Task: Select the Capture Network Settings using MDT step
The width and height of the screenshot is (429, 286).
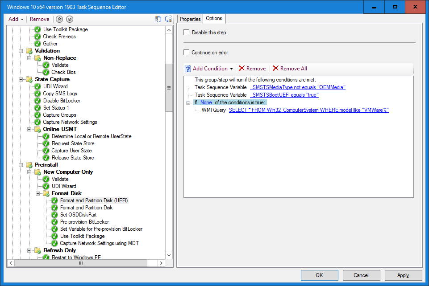Action: coord(99,243)
